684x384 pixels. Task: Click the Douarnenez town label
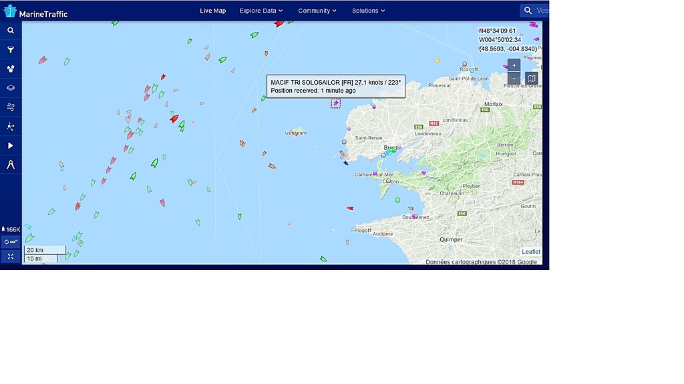pos(415,217)
